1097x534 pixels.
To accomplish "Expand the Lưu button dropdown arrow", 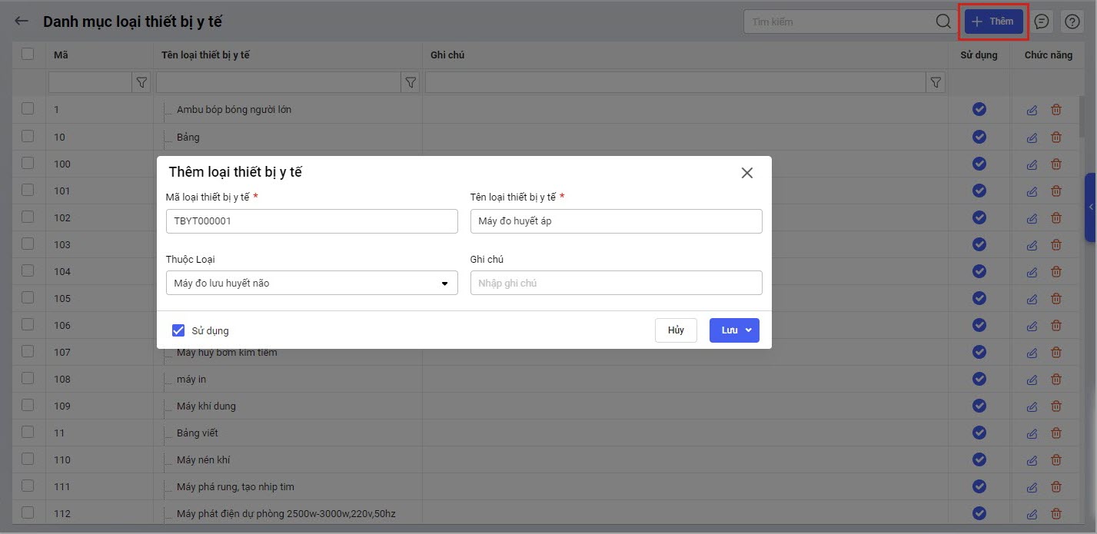I will (x=749, y=330).
